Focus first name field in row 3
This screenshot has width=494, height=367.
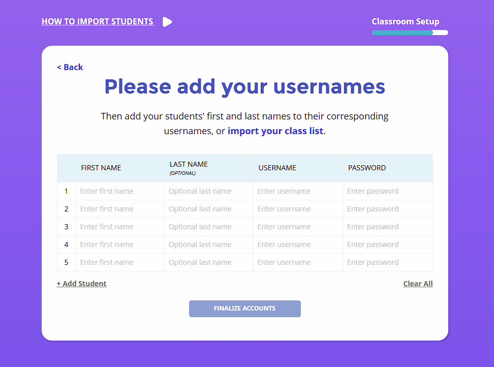pyautogui.click(x=120, y=227)
